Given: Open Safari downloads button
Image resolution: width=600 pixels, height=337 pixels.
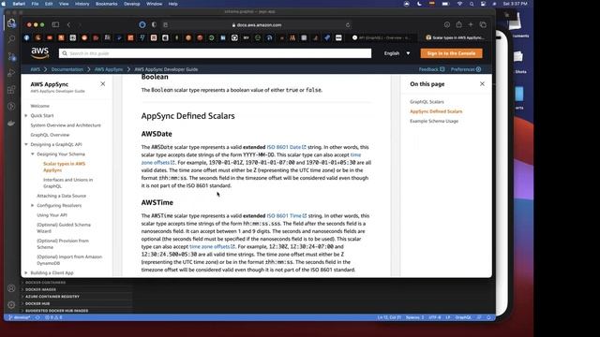Looking at the screenshot, I should tap(447, 24).
